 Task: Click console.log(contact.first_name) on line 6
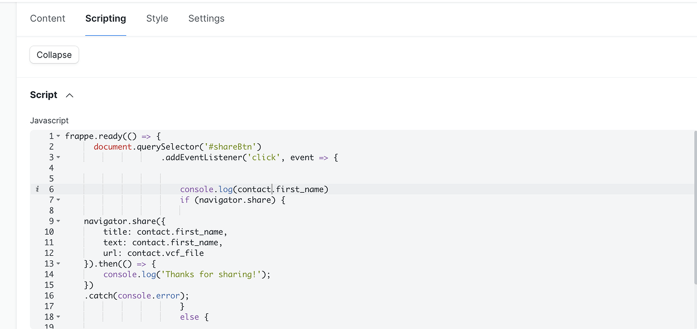pos(254,189)
